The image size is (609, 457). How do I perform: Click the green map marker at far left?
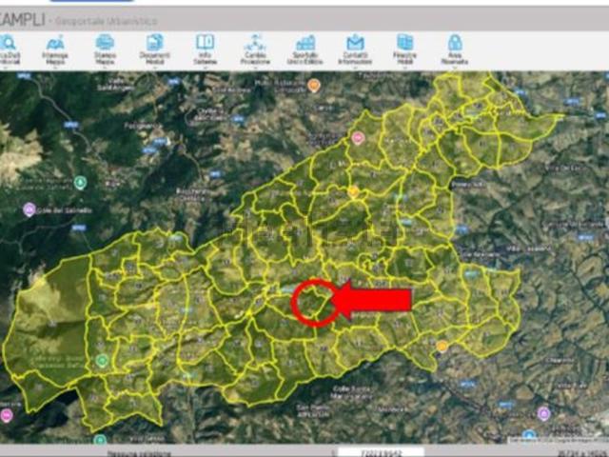80,182
